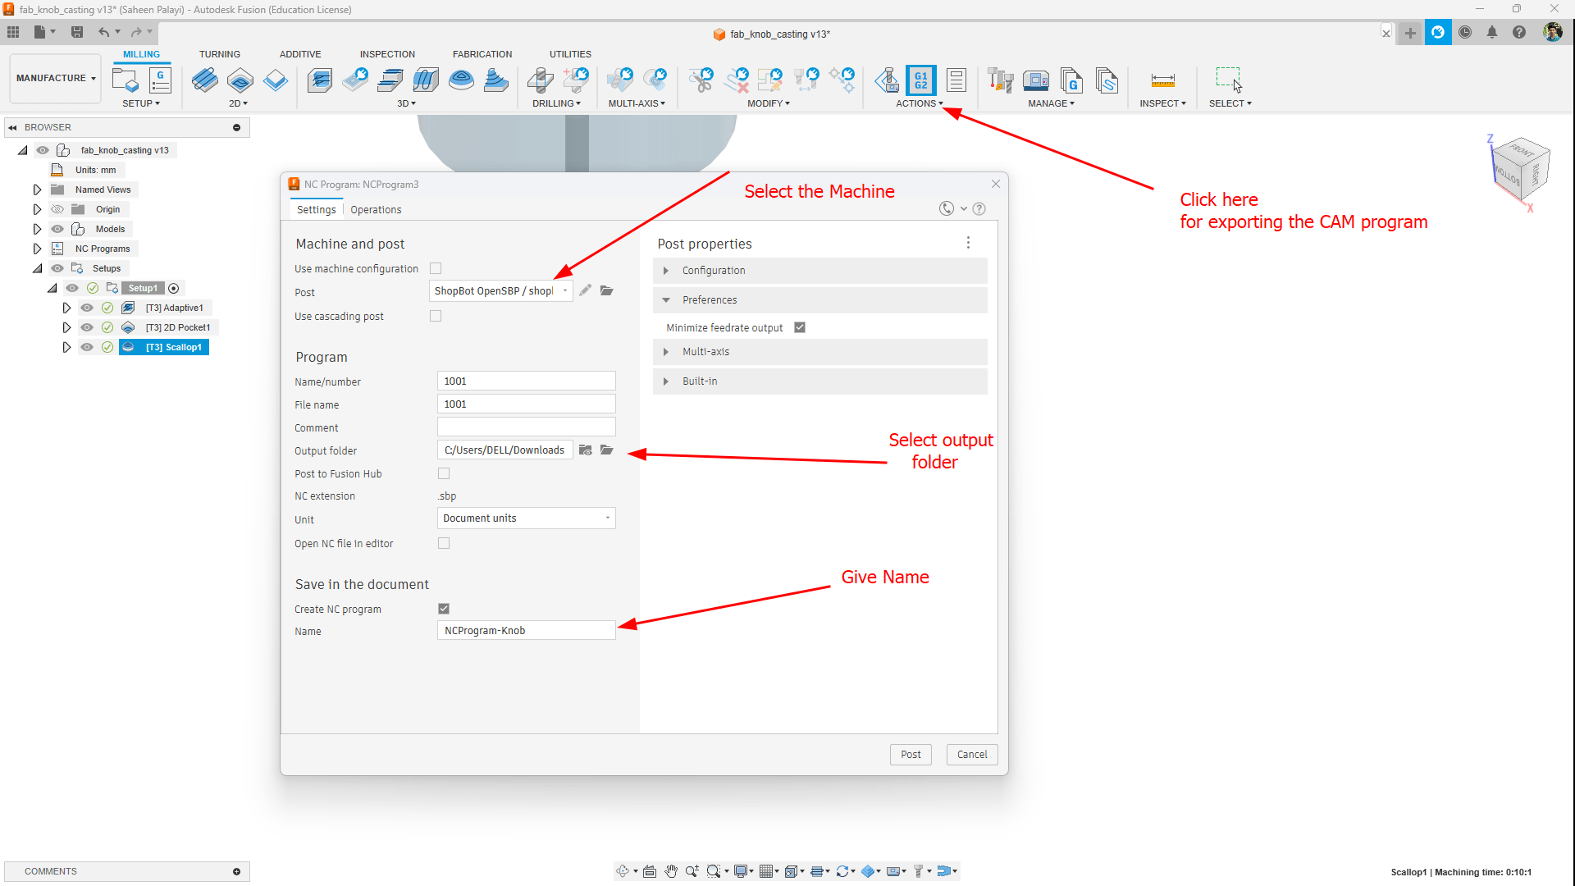Screen dimensions: 1575x886
Task: Select the 2D Pocket toolbar icon
Action: 240,80
